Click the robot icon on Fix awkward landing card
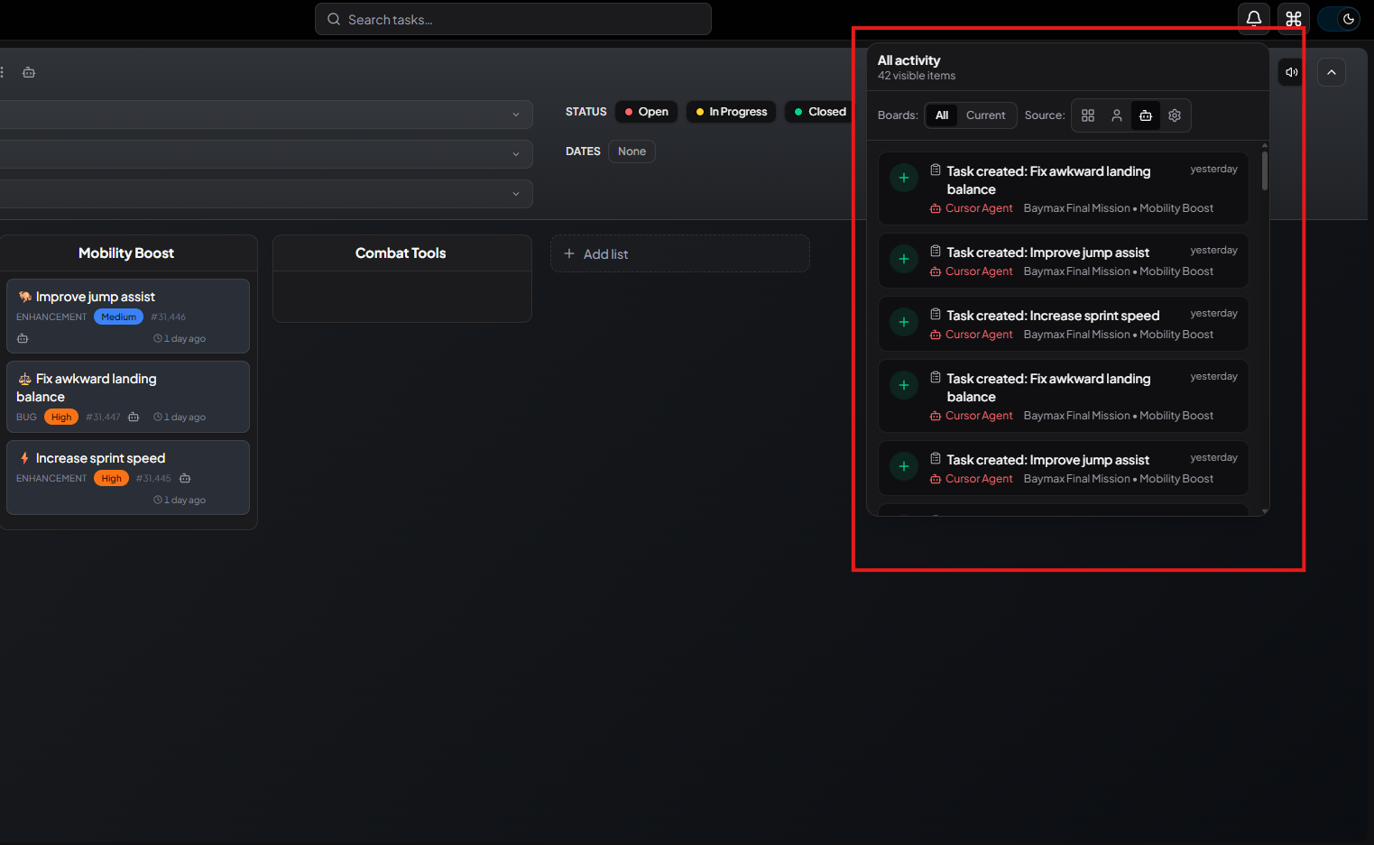This screenshot has width=1374, height=845. point(133,417)
